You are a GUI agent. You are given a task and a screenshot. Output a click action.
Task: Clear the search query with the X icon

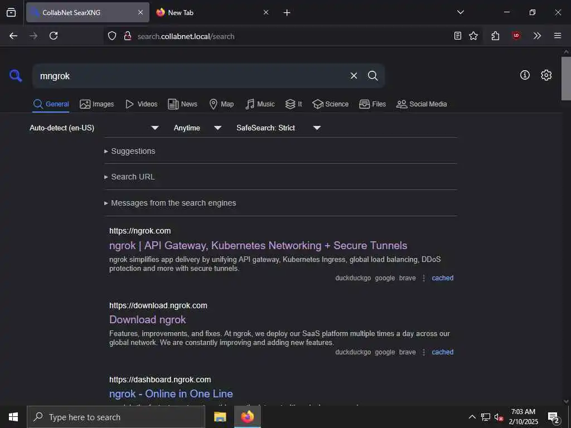pyautogui.click(x=354, y=76)
